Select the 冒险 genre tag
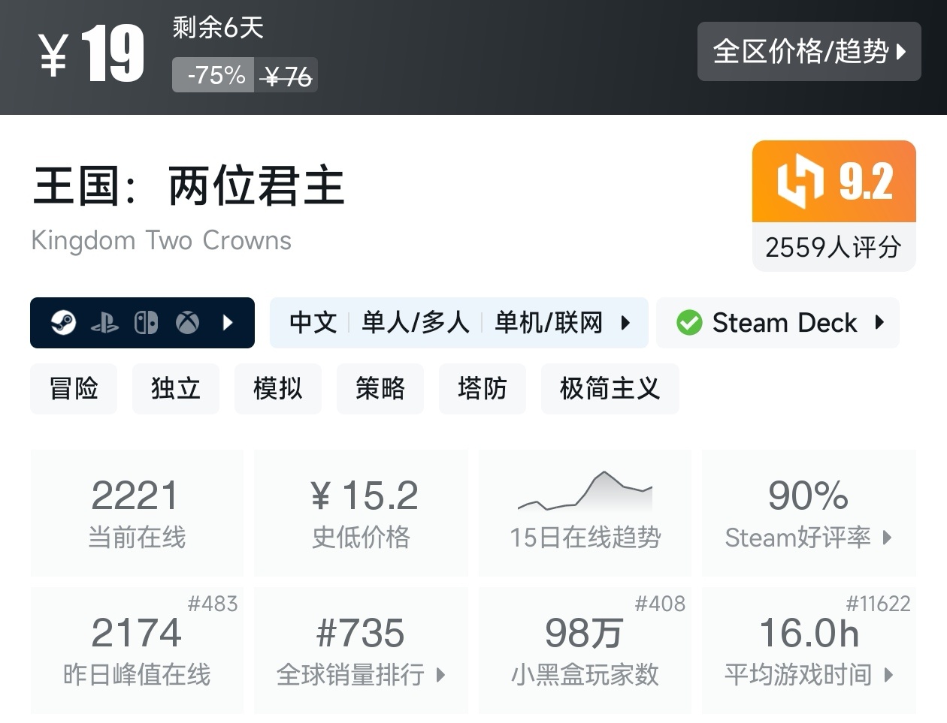The height and width of the screenshot is (723, 947). (x=73, y=388)
